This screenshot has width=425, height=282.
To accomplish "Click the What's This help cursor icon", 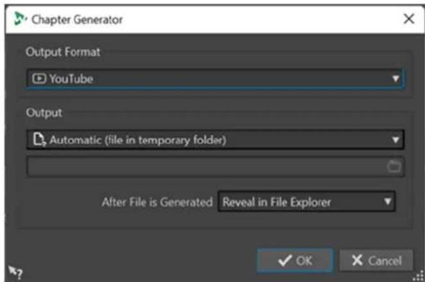I will coord(15,272).
